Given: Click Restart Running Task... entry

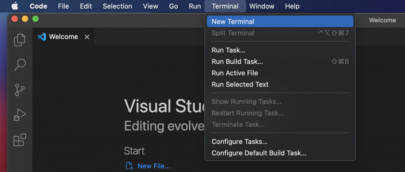Looking at the screenshot, I should coord(280,113).
